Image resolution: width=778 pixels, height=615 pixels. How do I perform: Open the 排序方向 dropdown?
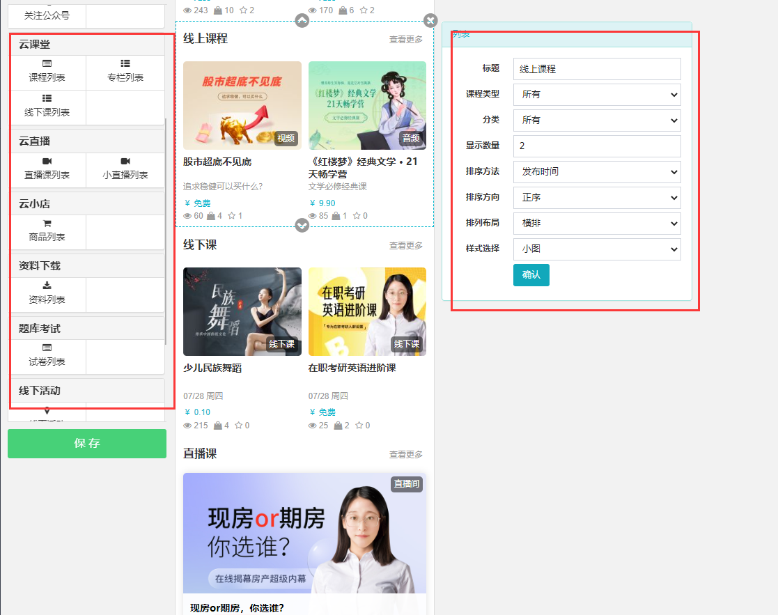[x=597, y=197]
